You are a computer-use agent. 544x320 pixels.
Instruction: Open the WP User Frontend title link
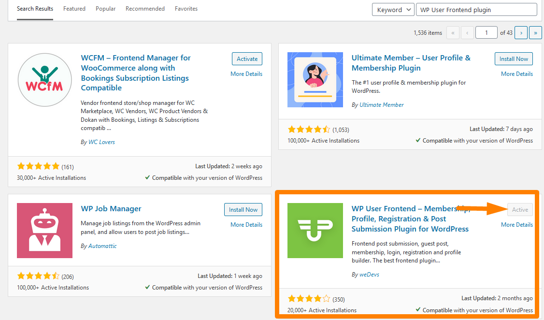tap(411, 218)
